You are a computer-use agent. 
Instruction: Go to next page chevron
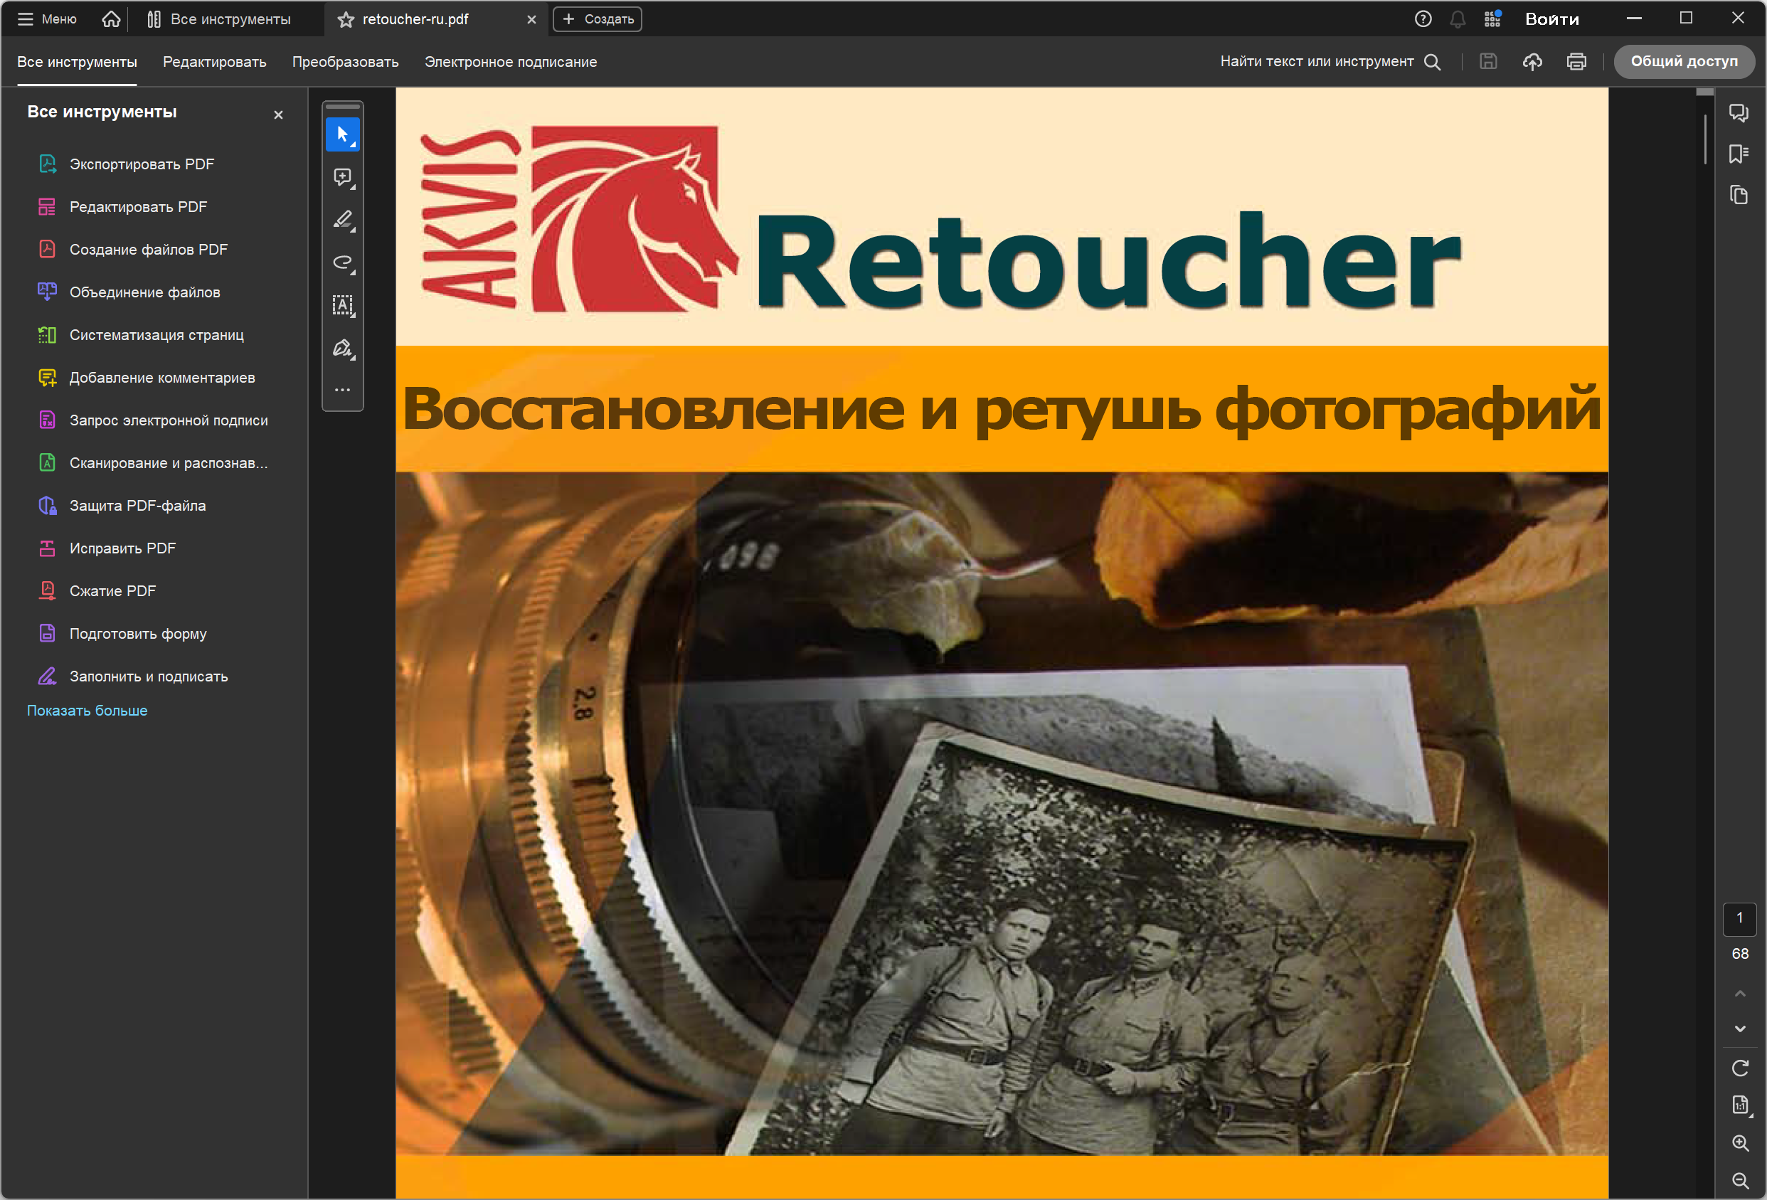coord(1740,1029)
